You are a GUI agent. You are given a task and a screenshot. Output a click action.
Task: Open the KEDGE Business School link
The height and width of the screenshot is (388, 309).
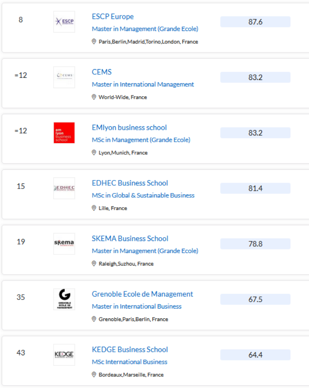pos(130,349)
